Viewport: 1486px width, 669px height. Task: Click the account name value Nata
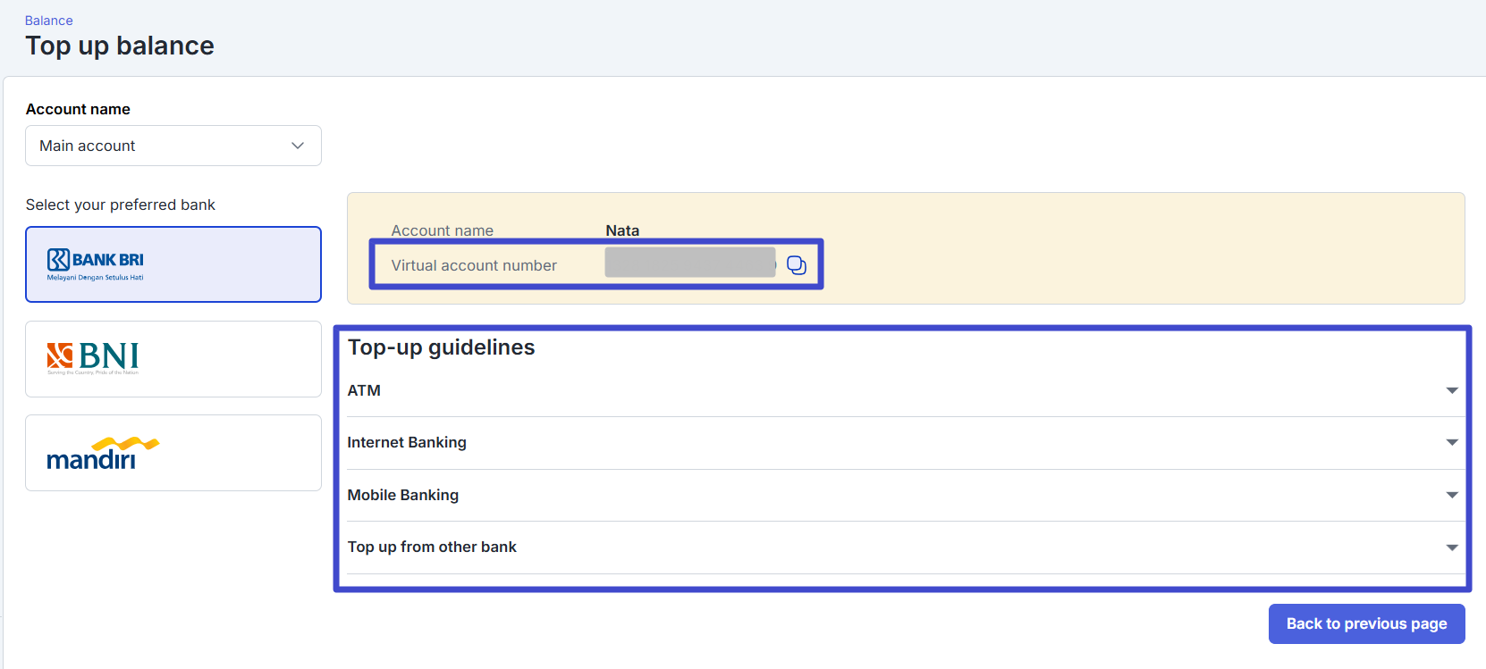(x=622, y=230)
